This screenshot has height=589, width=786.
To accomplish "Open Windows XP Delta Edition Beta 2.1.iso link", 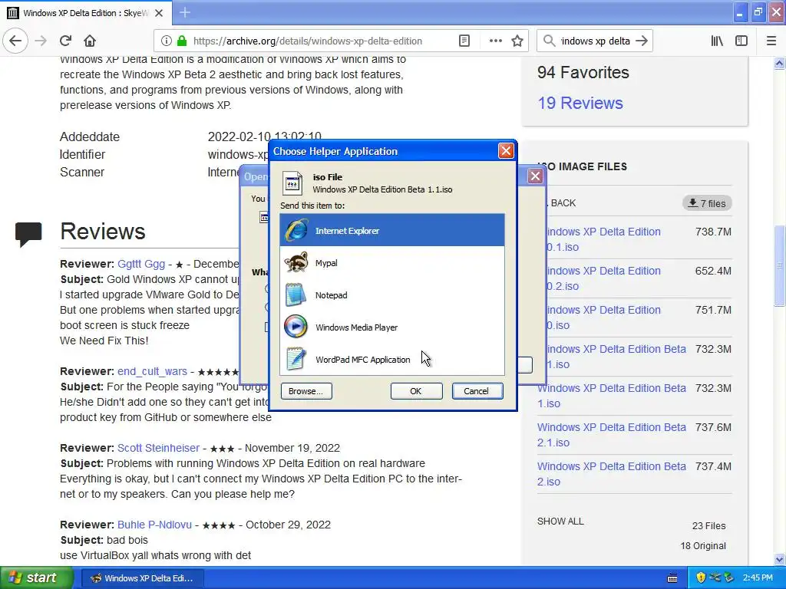I will 611,435.
